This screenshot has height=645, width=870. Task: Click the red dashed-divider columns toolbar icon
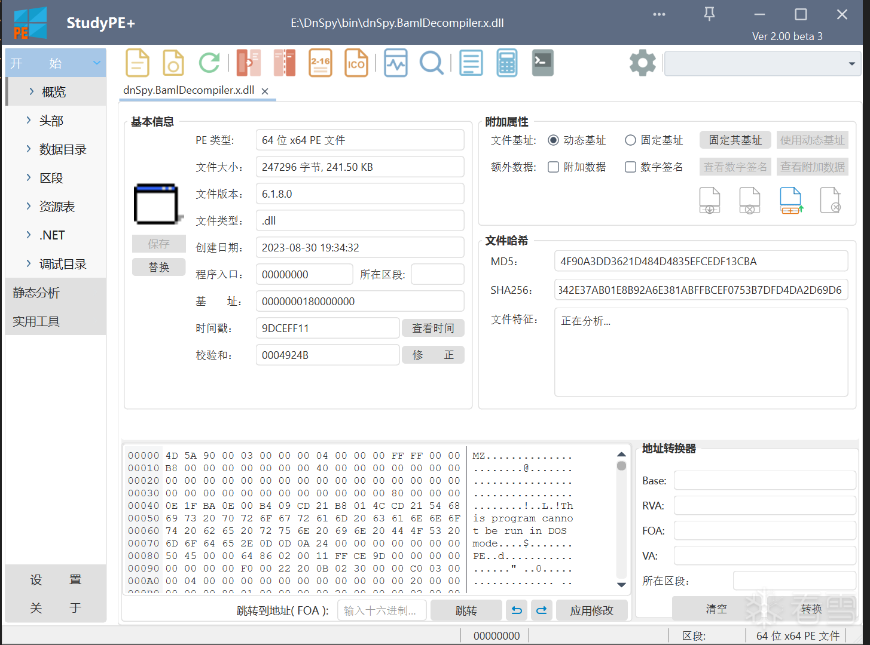tap(285, 63)
